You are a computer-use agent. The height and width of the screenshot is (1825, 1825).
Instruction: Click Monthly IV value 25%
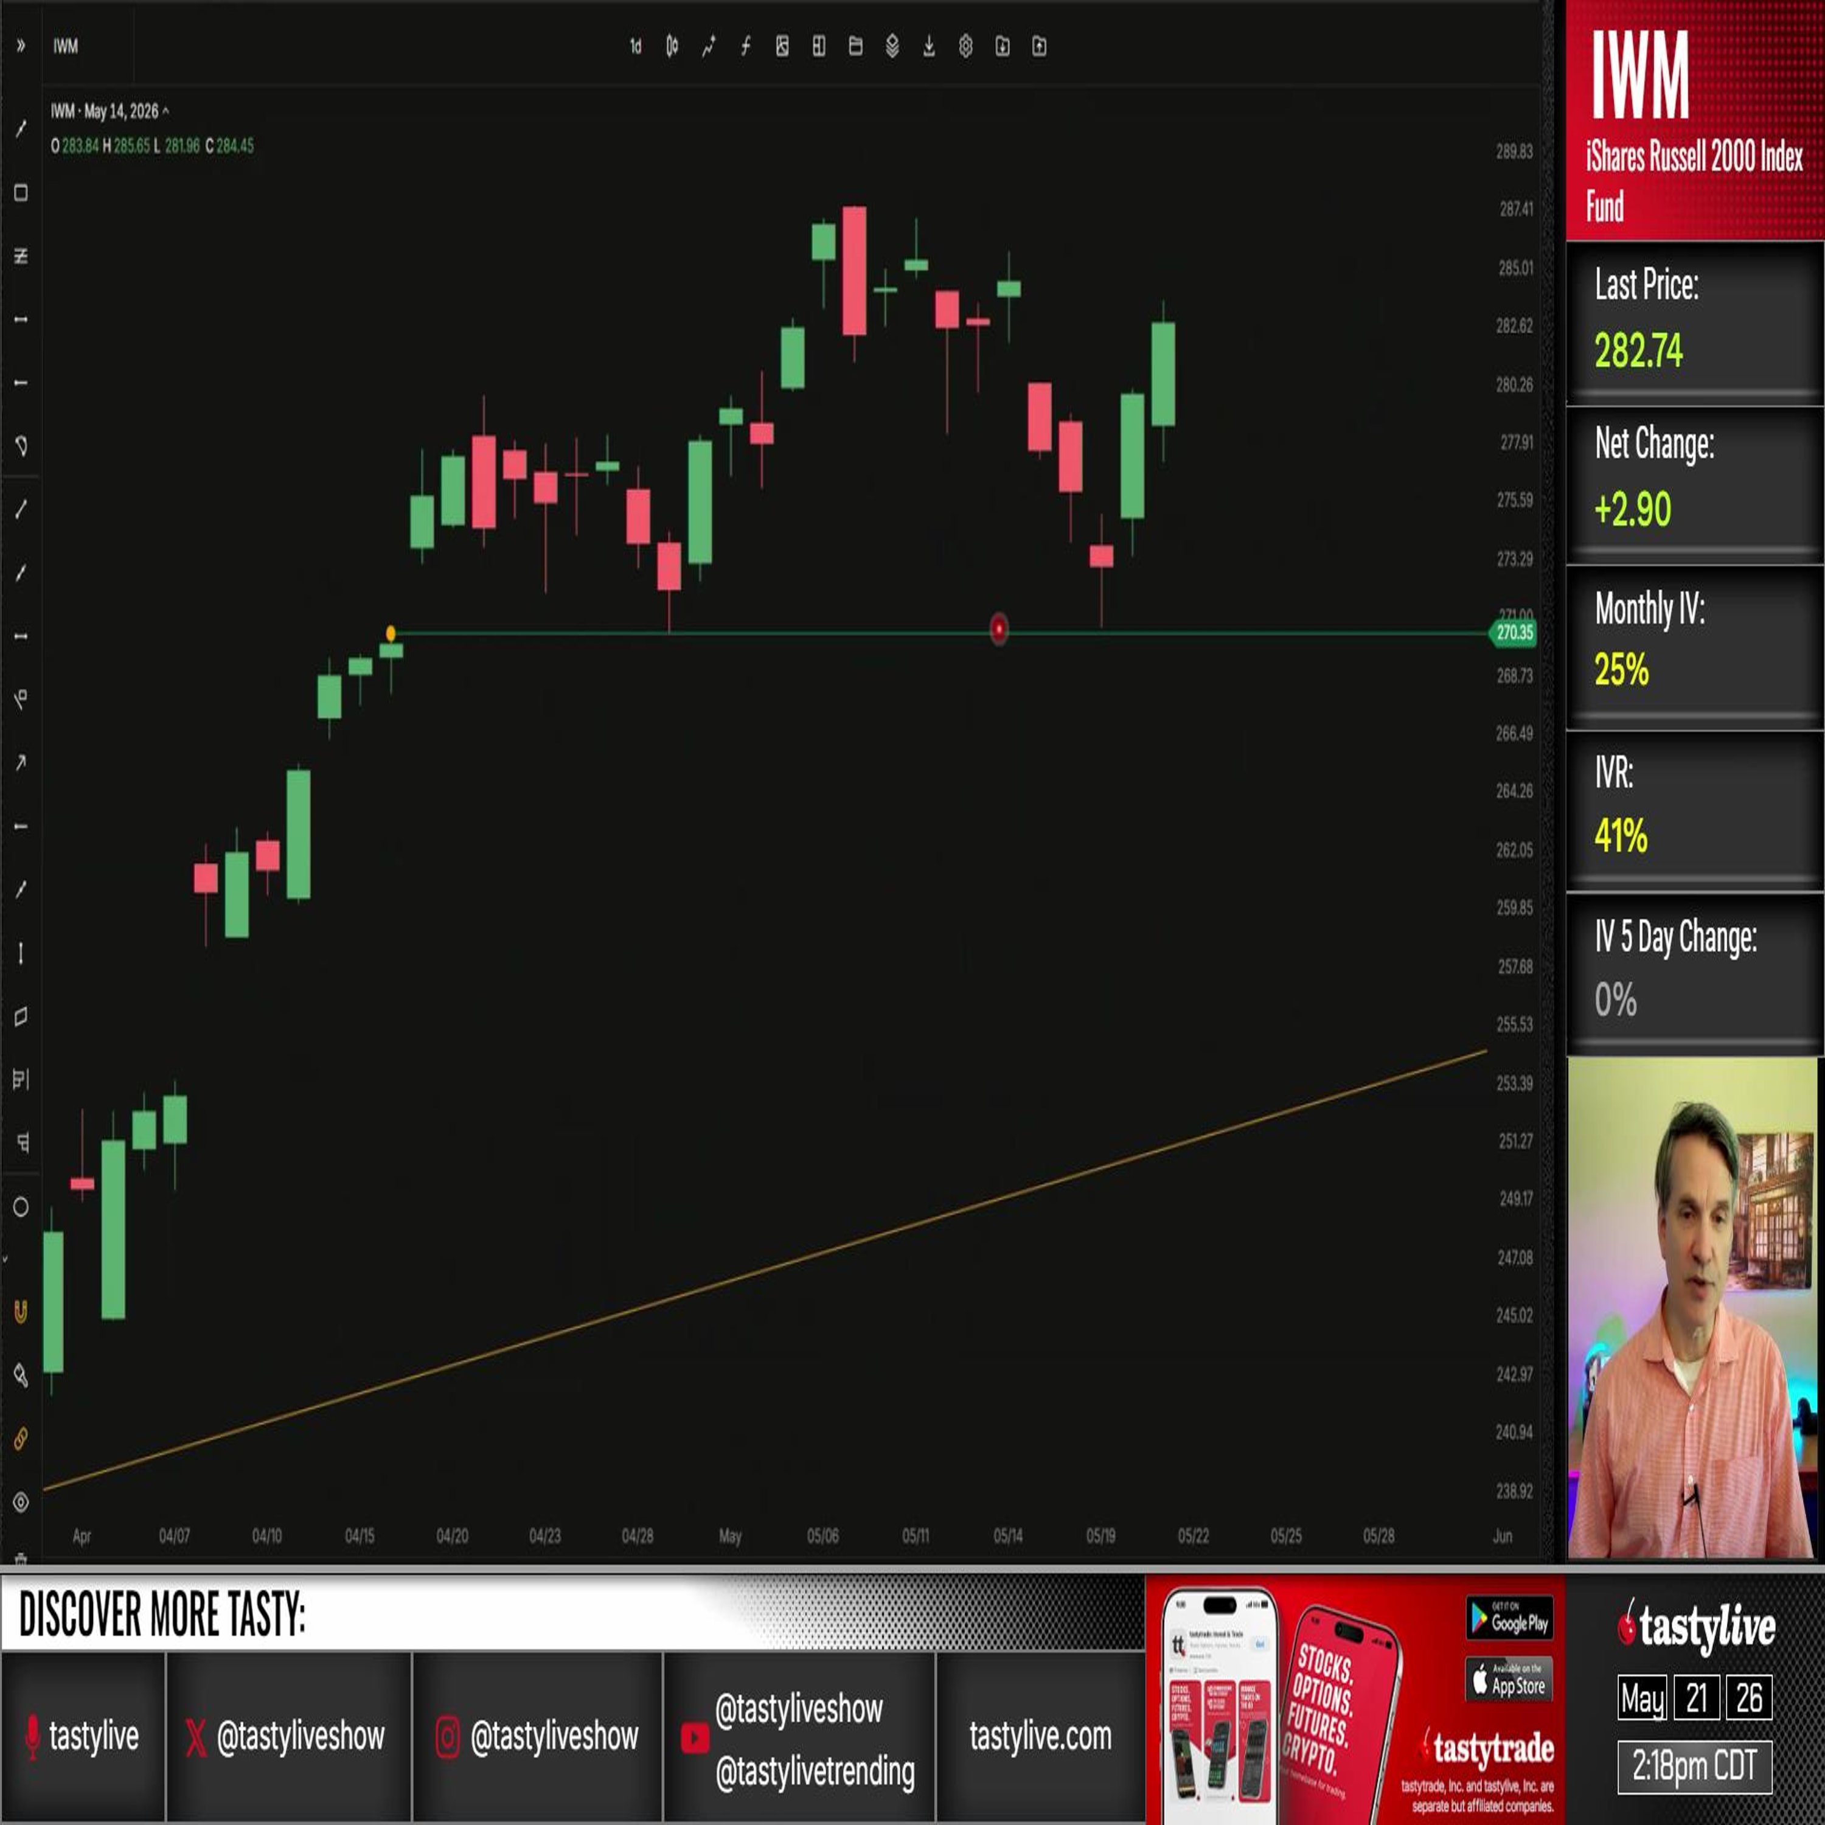pos(1621,670)
